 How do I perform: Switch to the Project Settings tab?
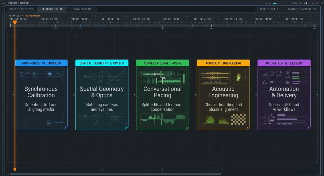tap(21, 9)
